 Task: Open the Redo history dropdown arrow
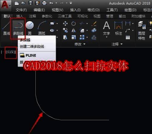tap(67, 3)
